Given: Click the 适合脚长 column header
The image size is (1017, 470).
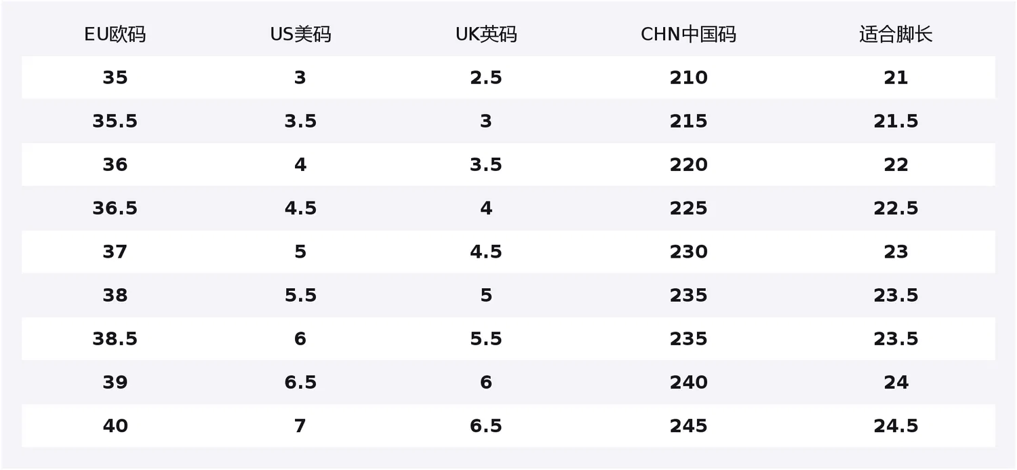Looking at the screenshot, I should click(x=896, y=35).
